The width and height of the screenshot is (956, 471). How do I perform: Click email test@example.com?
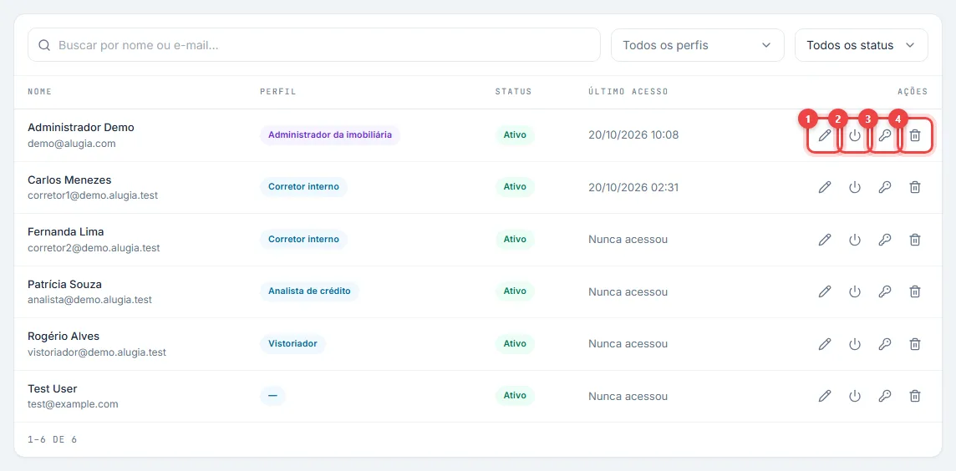click(x=74, y=404)
